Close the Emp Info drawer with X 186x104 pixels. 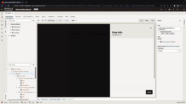[x=151, y=28]
